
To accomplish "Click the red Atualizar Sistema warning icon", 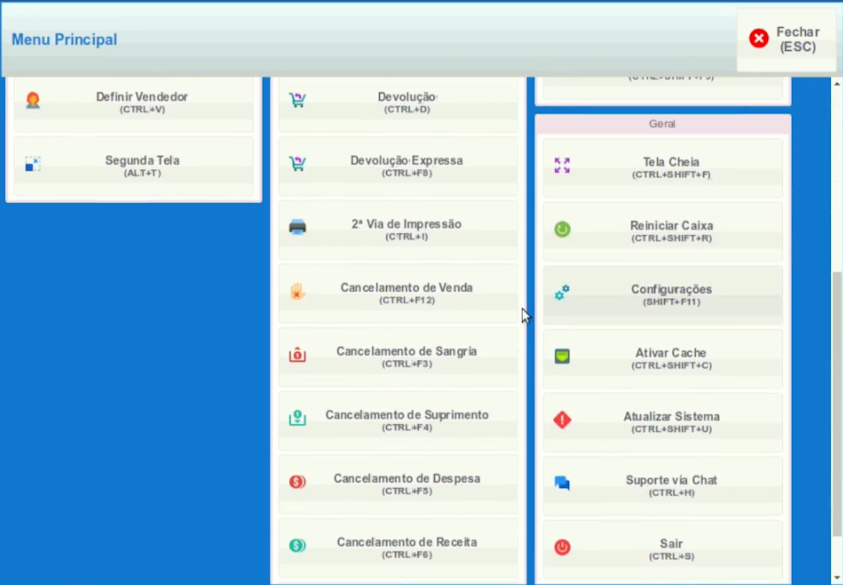I will pos(562,420).
